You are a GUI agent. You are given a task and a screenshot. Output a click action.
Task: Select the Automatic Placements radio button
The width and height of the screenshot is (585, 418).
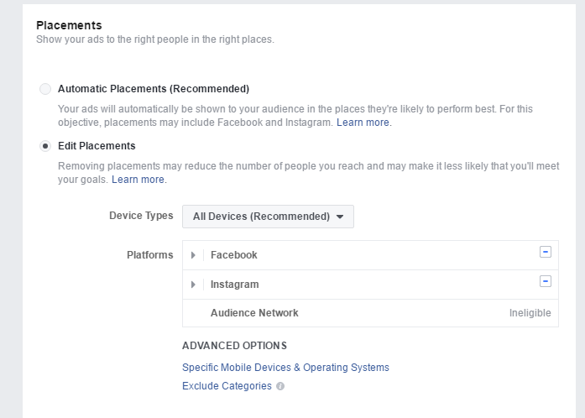coord(44,89)
